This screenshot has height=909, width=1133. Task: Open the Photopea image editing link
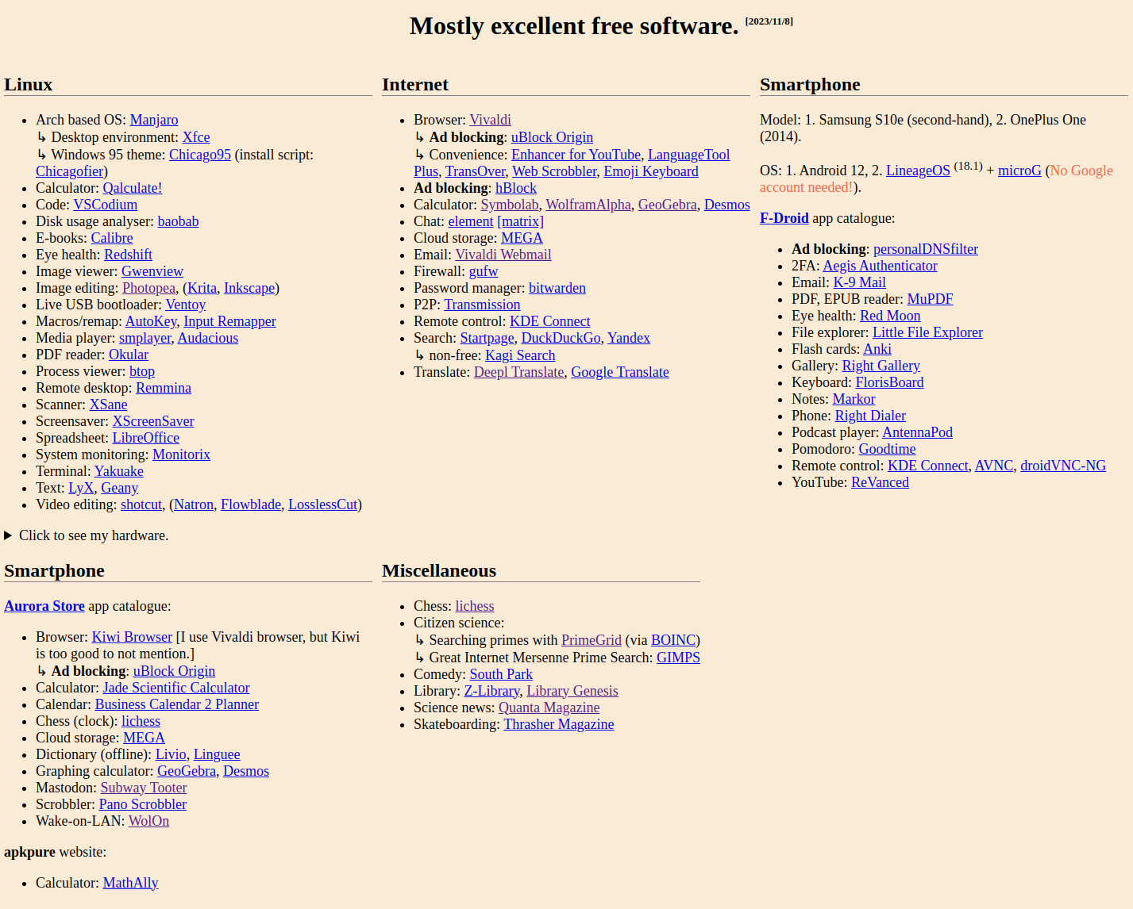click(x=149, y=288)
